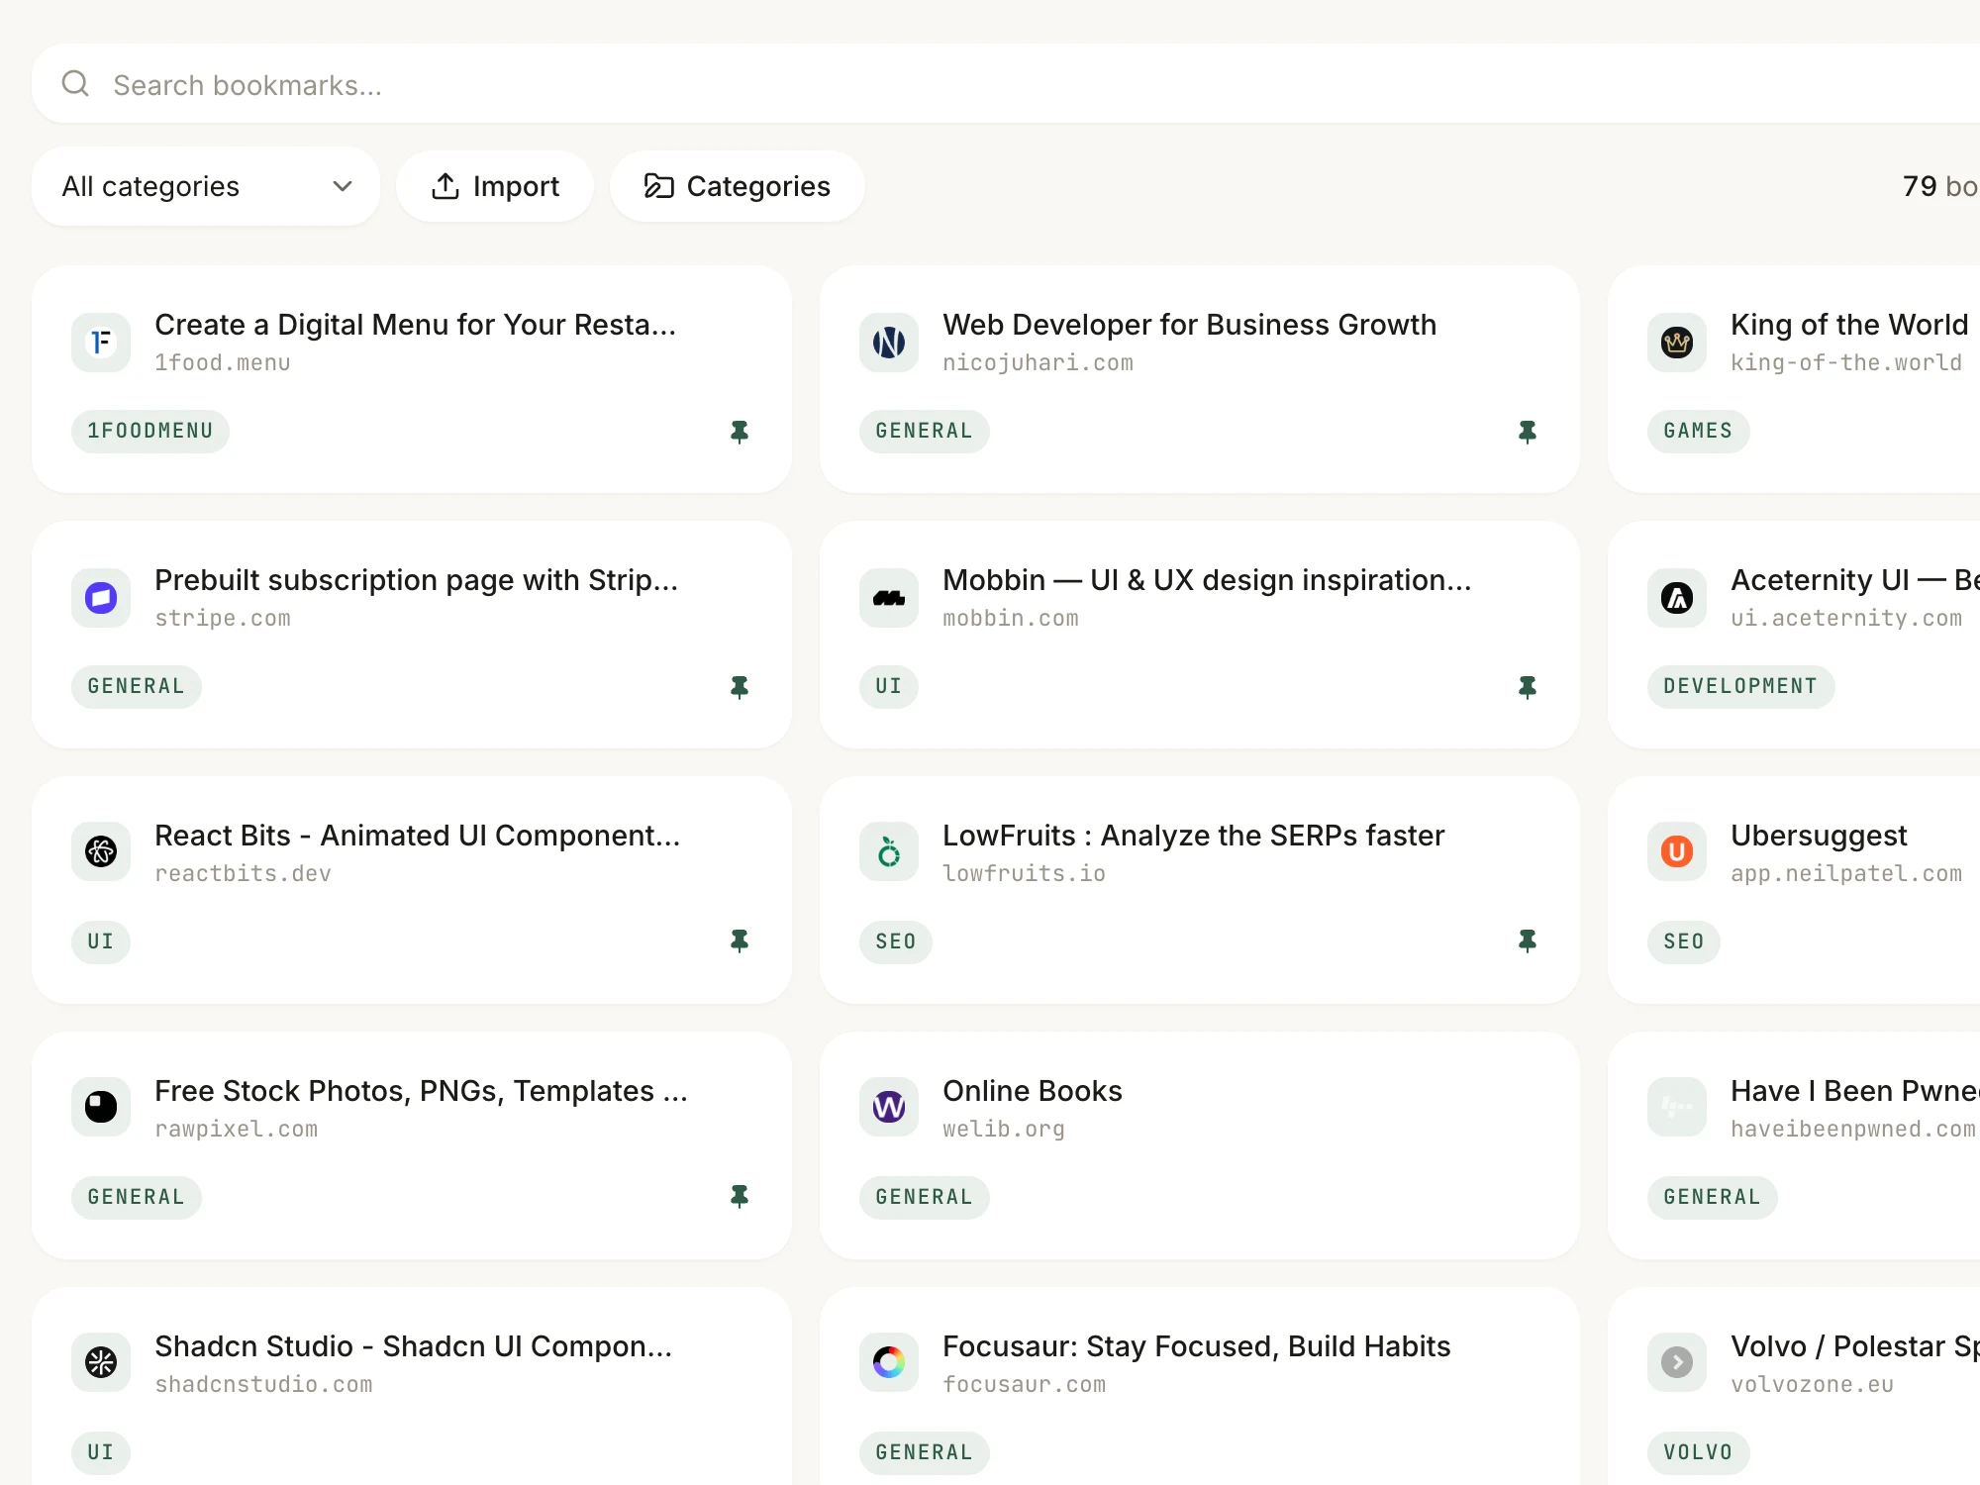Select the SEO tag on lowfruits.io card

[896, 941]
